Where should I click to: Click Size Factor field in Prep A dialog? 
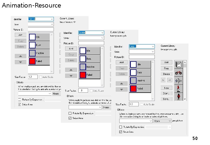(33, 77)
